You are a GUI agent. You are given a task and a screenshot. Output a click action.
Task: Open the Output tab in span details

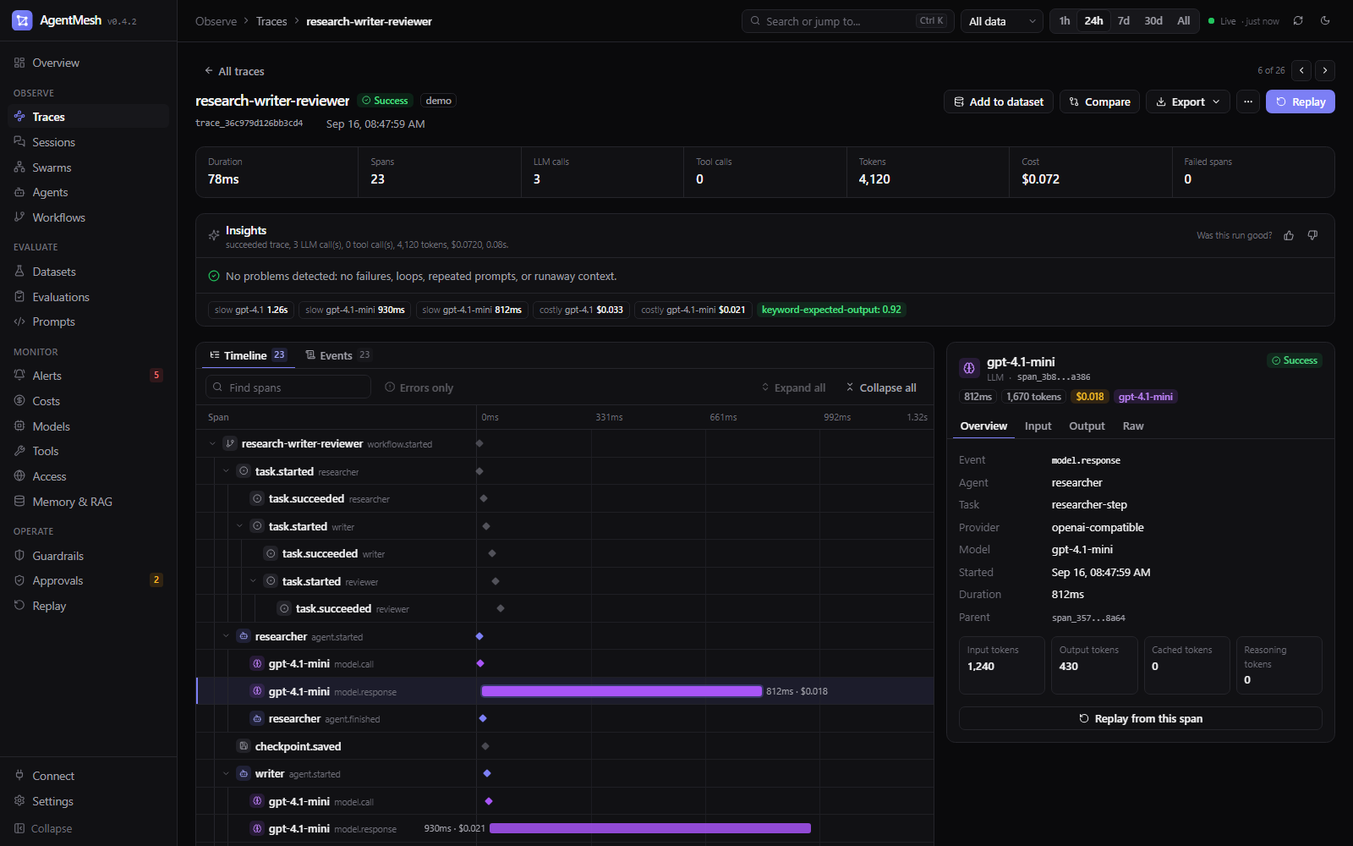(1087, 426)
